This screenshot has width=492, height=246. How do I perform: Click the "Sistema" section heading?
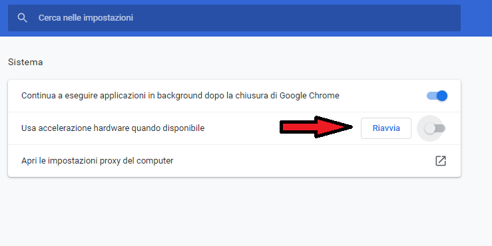25,62
